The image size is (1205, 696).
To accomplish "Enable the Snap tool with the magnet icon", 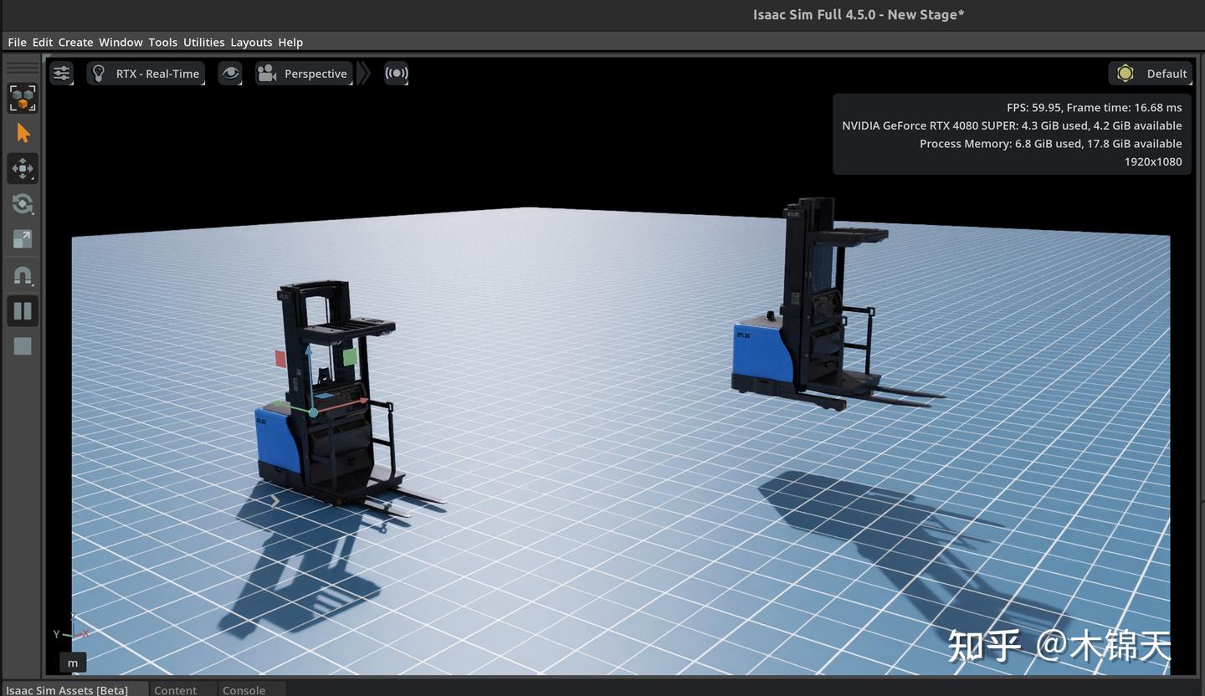I will coord(23,275).
